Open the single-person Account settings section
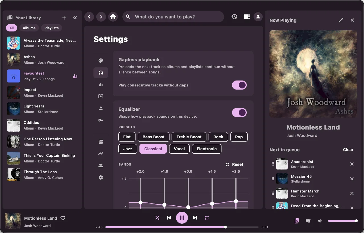Viewport: 364px width, 233px height. pyautogui.click(x=101, y=108)
